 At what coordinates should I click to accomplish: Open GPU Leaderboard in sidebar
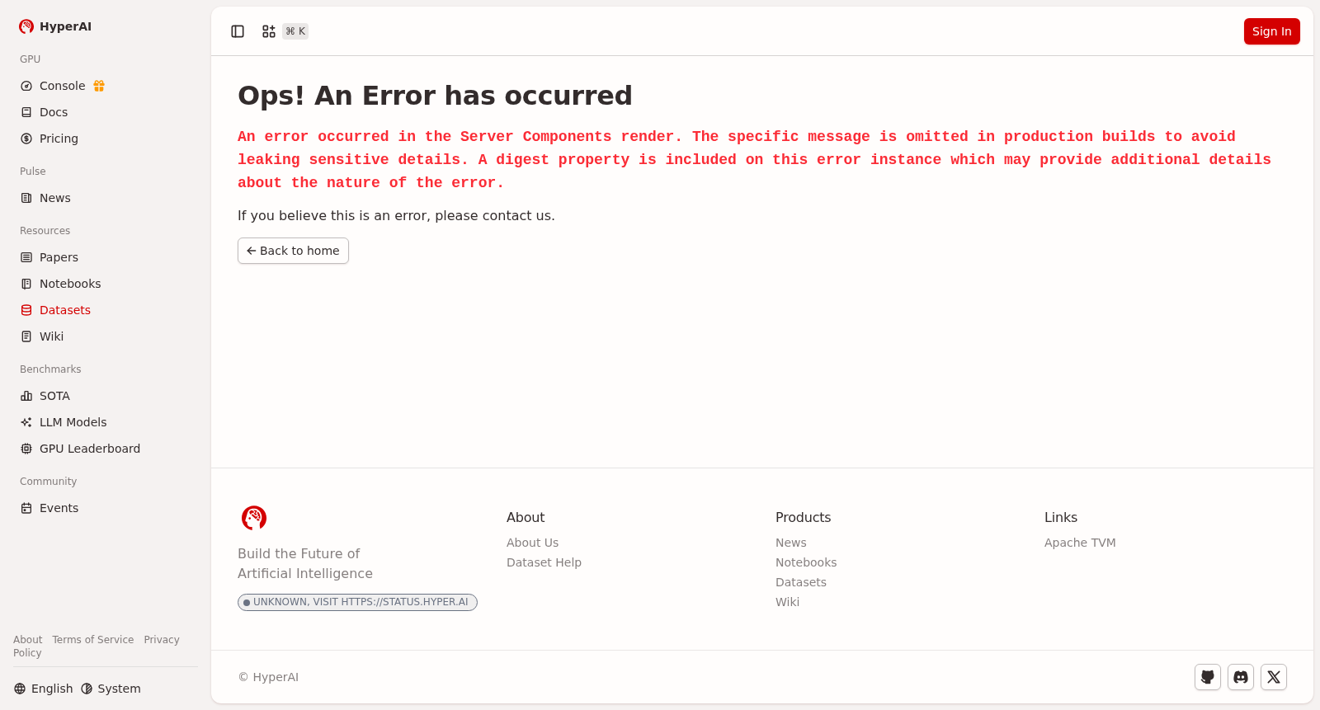pos(106,449)
